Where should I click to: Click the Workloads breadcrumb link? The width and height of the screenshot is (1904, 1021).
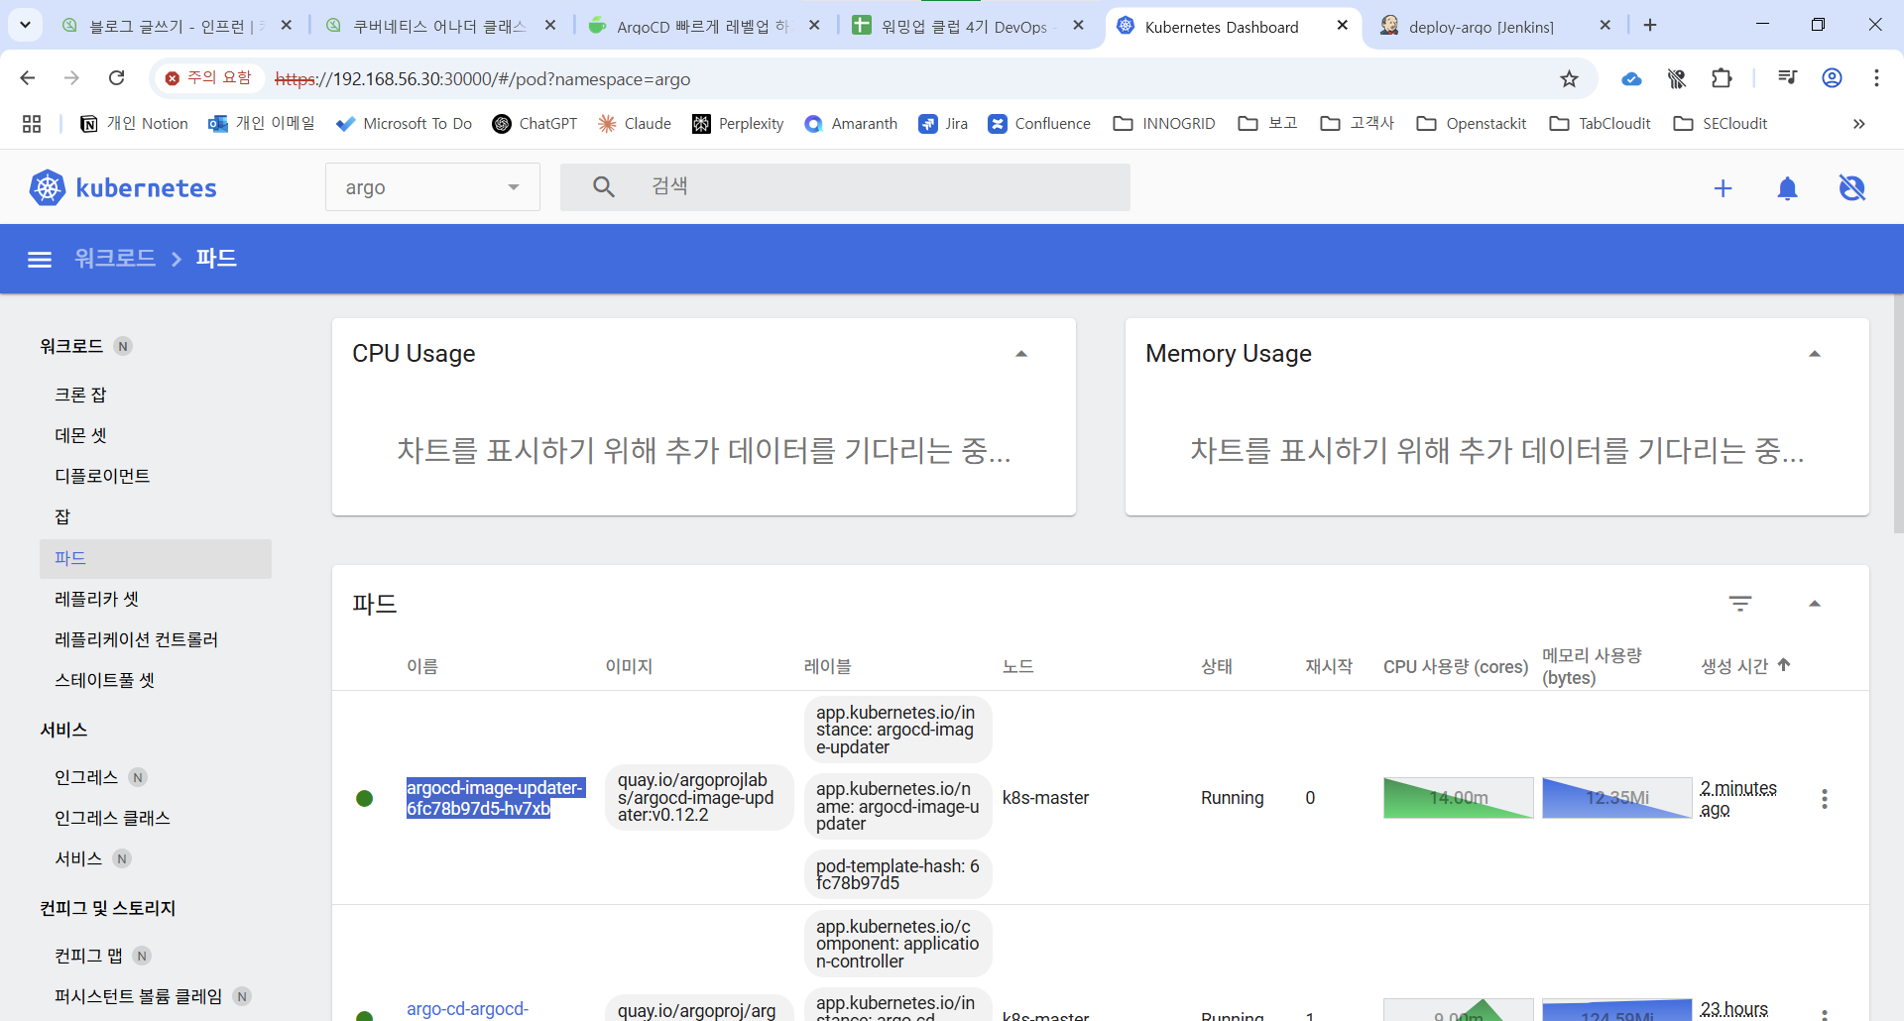click(x=115, y=259)
